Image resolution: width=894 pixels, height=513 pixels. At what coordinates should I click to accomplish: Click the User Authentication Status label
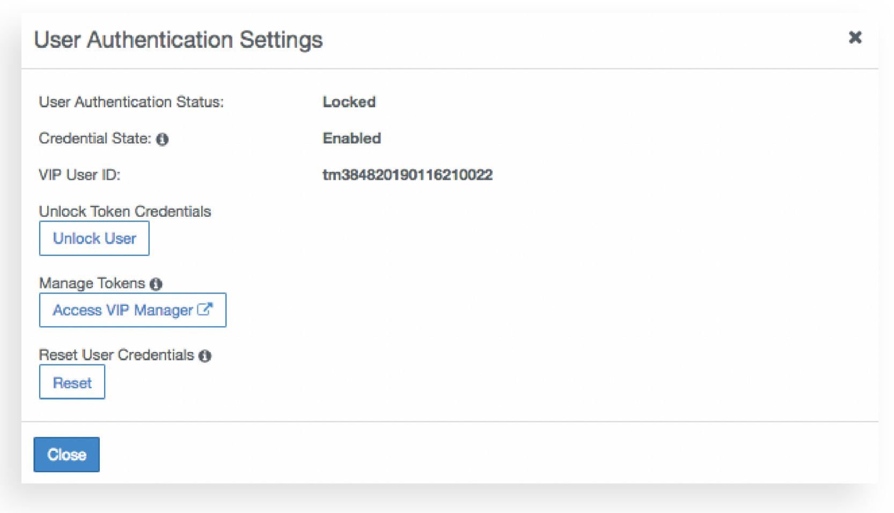(x=131, y=102)
